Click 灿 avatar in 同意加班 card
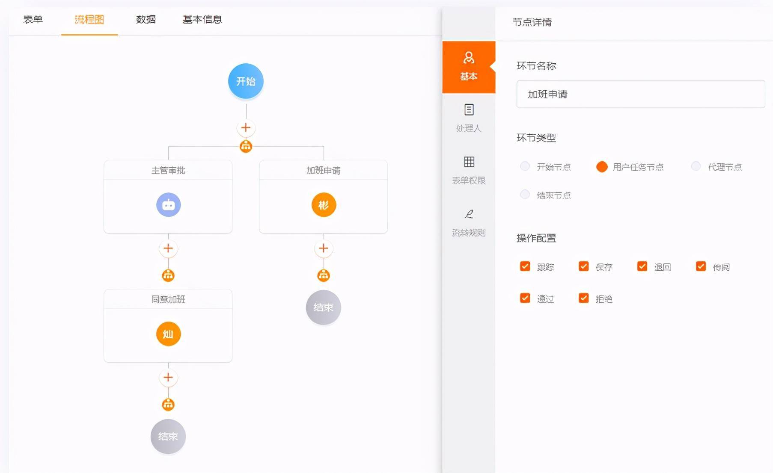 click(168, 334)
